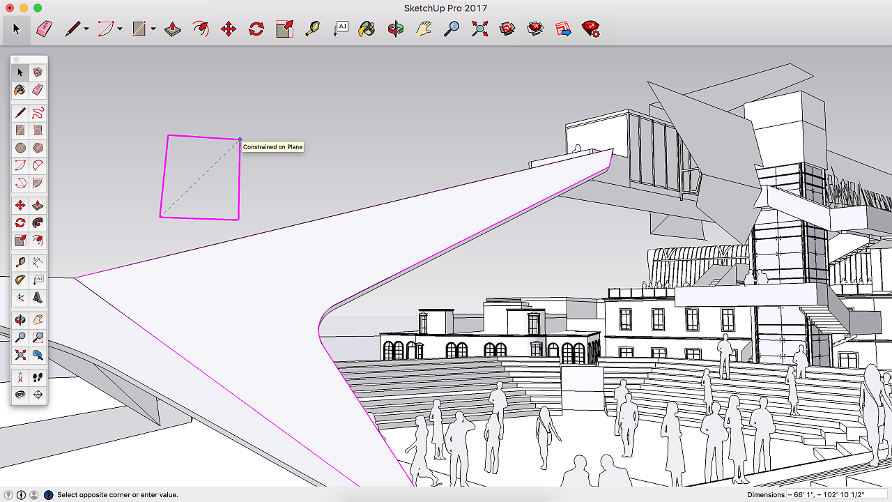This screenshot has width=892, height=502.
Task: Open the 3D Warehouse from the toolbar
Action: pyautogui.click(x=507, y=29)
